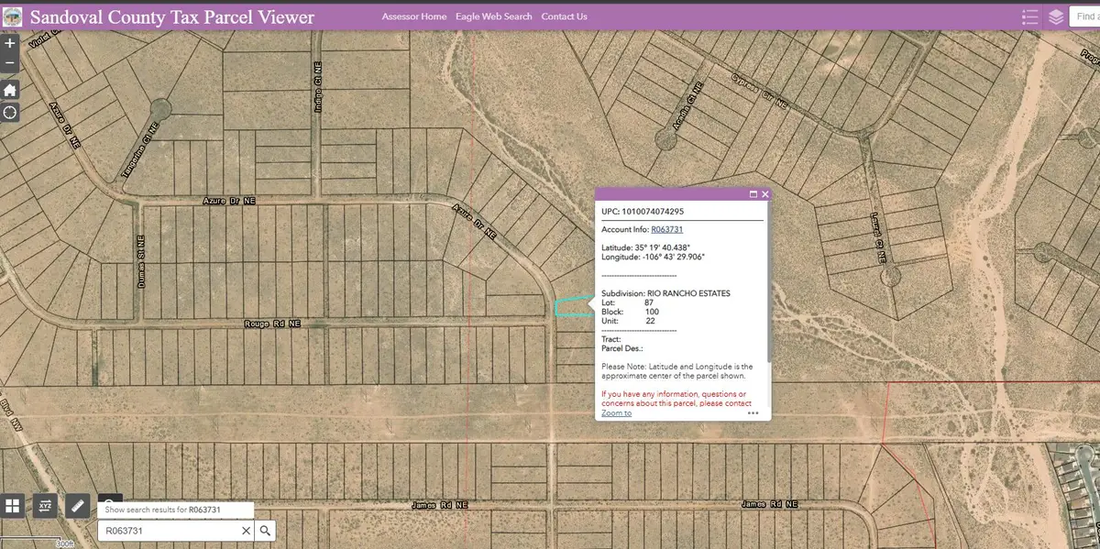Open account R063731 link in popup
This screenshot has height=549, width=1100.
(x=667, y=229)
